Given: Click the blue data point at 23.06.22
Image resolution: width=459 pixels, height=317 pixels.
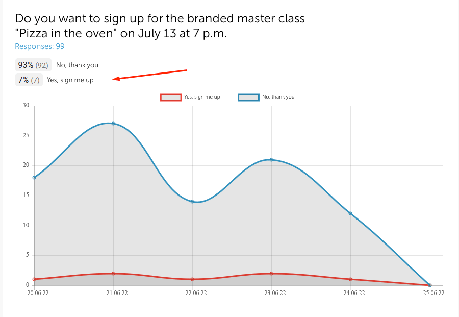Looking at the screenshot, I should click(271, 160).
